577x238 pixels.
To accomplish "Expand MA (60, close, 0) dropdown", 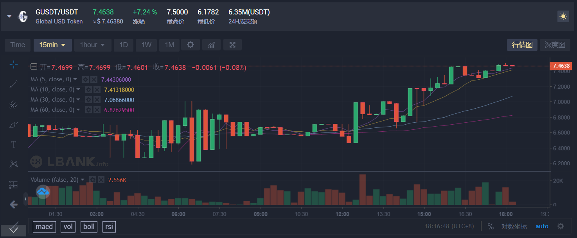I will (78, 110).
